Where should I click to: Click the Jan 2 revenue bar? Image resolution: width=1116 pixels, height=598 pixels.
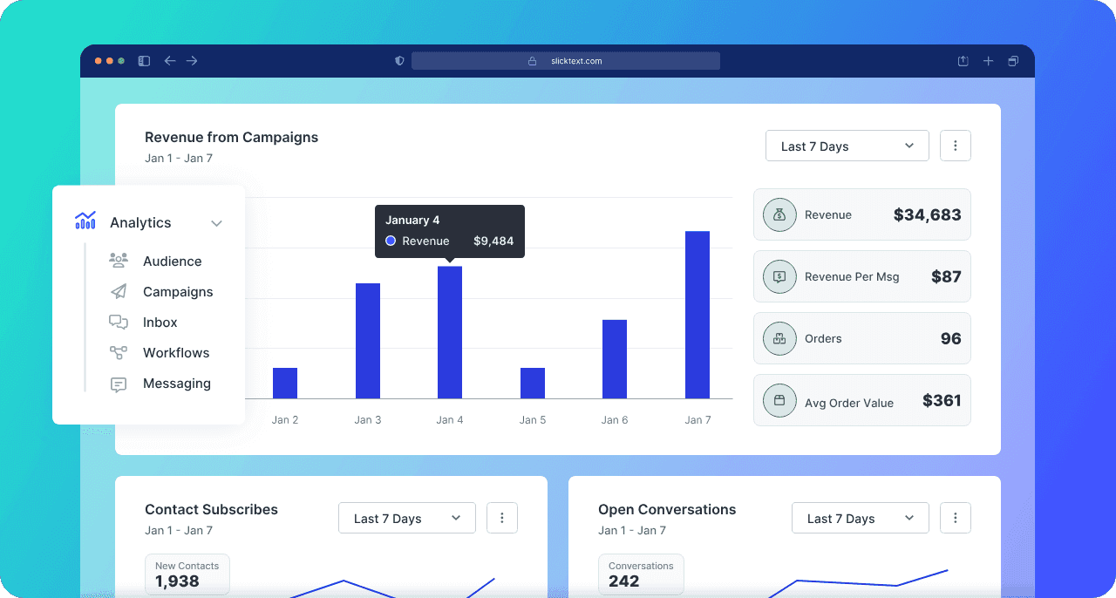285,383
